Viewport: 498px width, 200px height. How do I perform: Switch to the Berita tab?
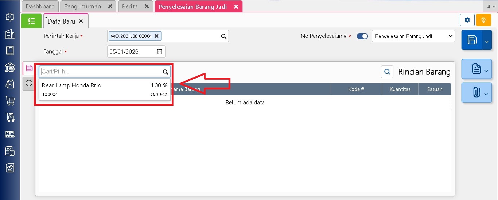pos(130,7)
